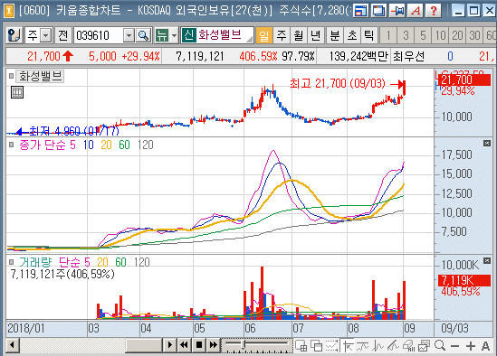Image resolution: width=497 pixels, height=356 pixels.
Task: Click the zoom slider handle in bottom bar
Action: [x=244, y=343]
